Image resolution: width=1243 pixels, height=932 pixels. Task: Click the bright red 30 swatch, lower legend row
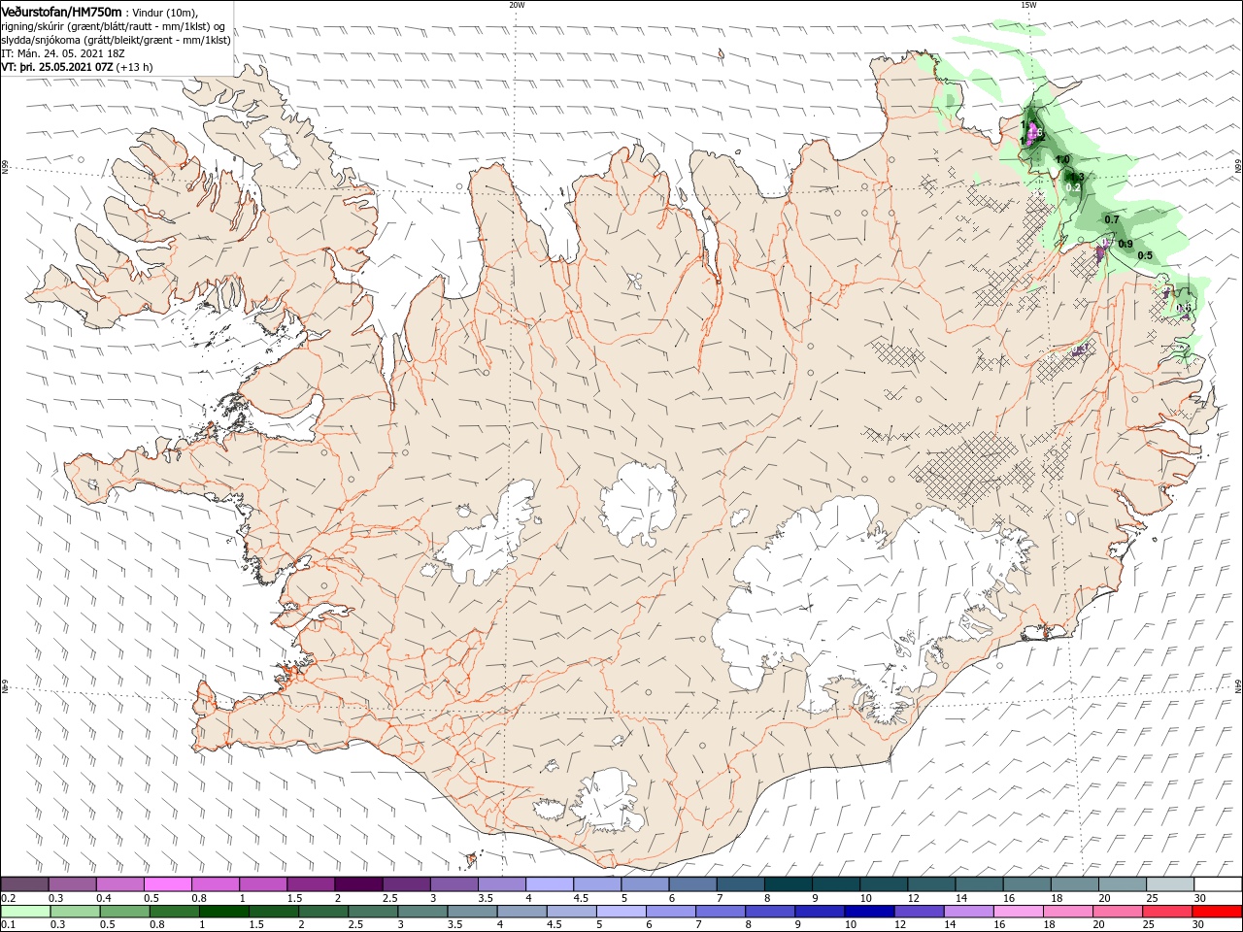click(x=1216, y=912)
